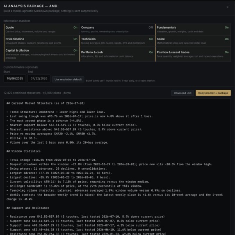235x235 pixels.
Task: Close the AI Analysis Package dialog
Action: [x=227, y=7]
